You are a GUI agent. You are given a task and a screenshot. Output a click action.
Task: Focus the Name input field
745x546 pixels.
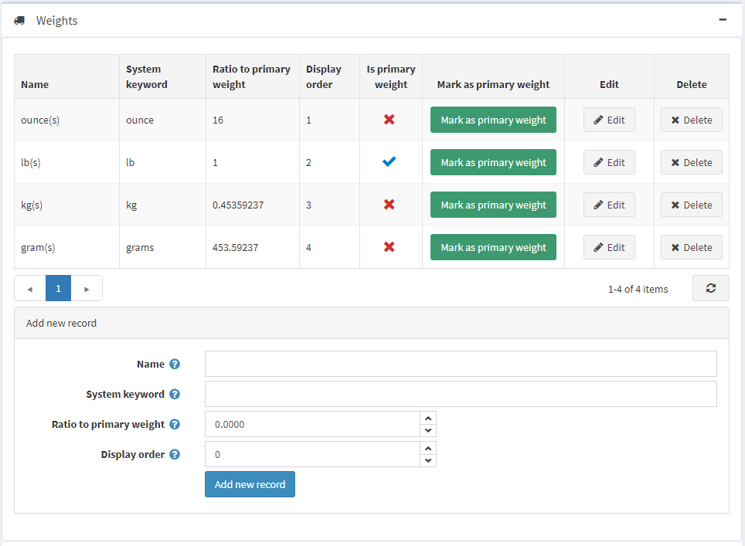coord(461,364)
